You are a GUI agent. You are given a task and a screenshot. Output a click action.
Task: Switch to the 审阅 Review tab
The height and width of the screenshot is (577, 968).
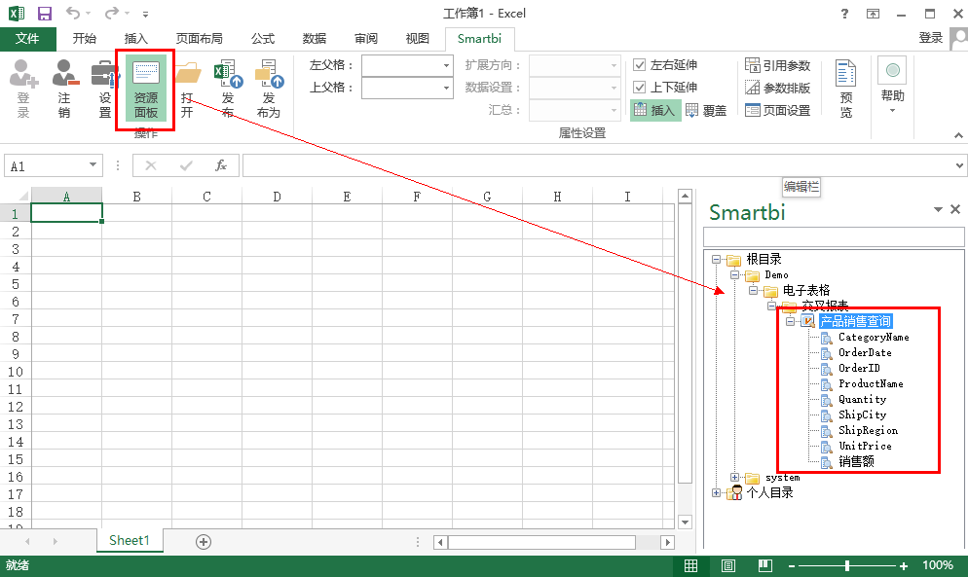point(365,38)
